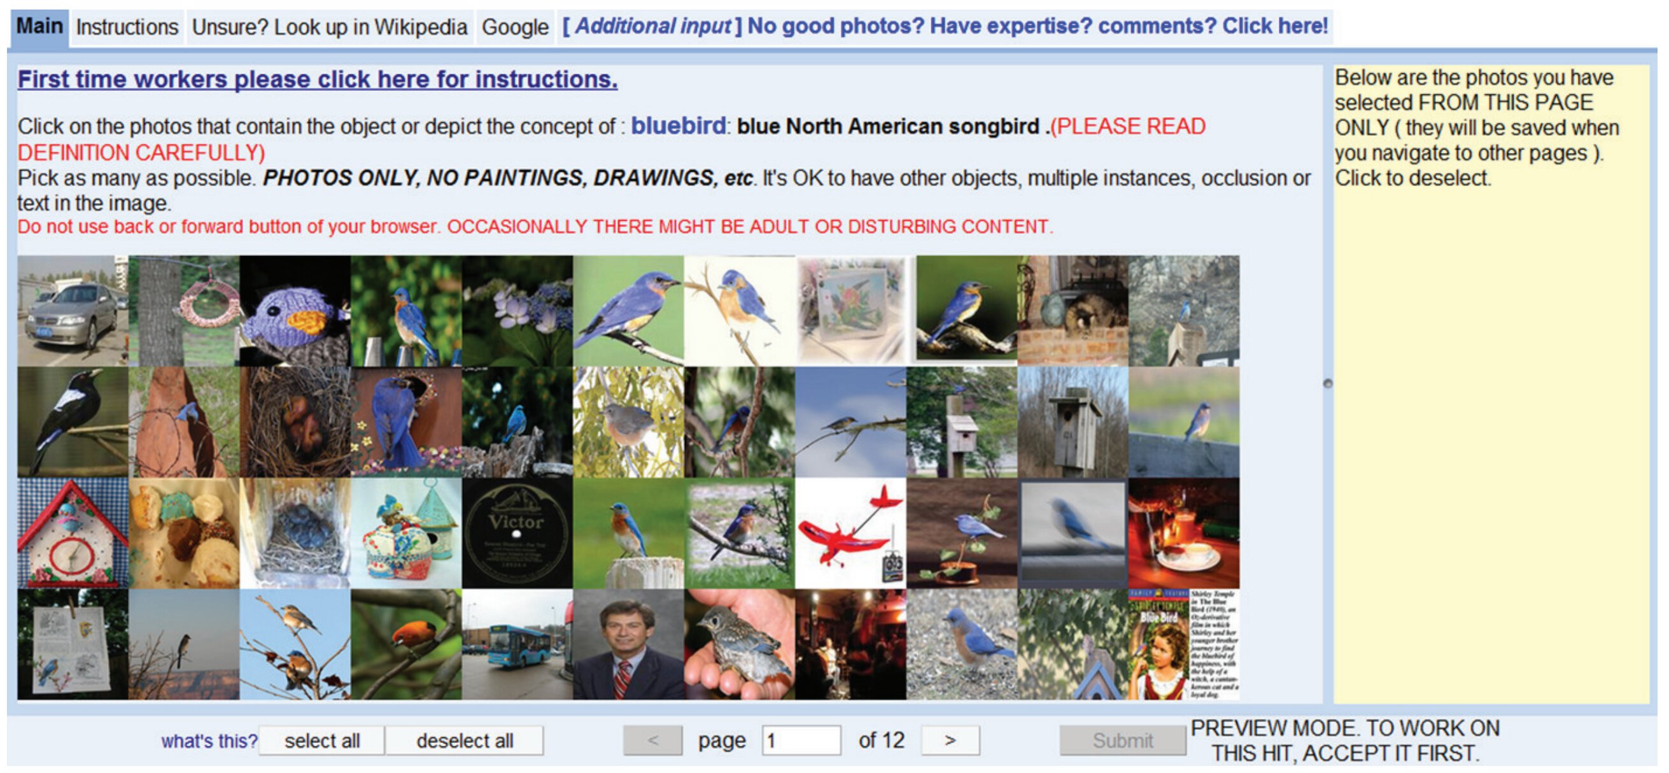Screen dimensions: 1669x773
Task: Select the red toy airplane photo
Action: pos(850,533)
